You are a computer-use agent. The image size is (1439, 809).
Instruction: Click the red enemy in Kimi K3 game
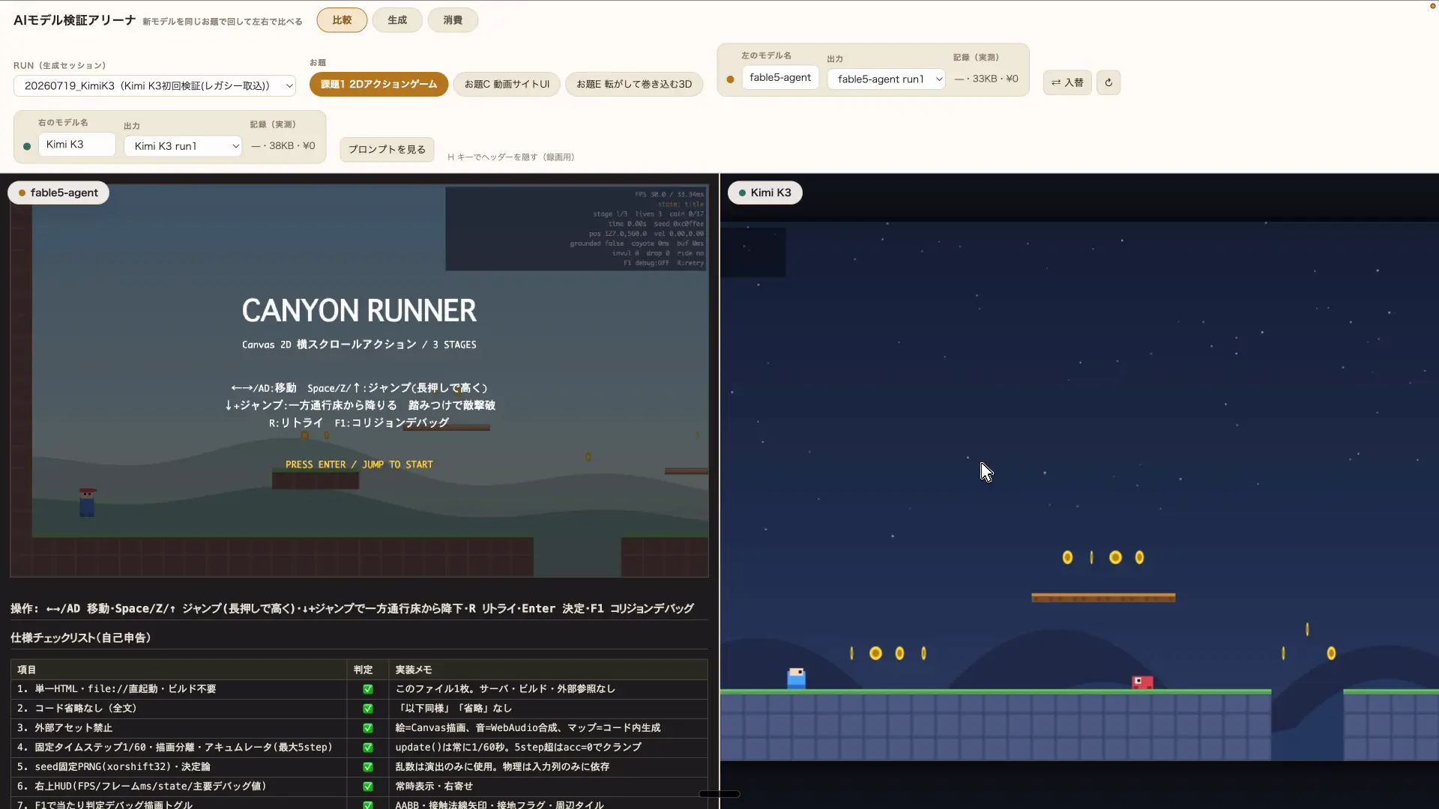[1142, 682]
